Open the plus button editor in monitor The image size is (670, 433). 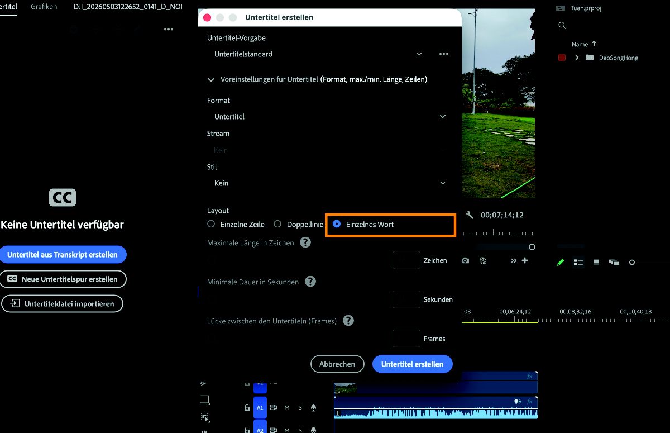point(525,260)
